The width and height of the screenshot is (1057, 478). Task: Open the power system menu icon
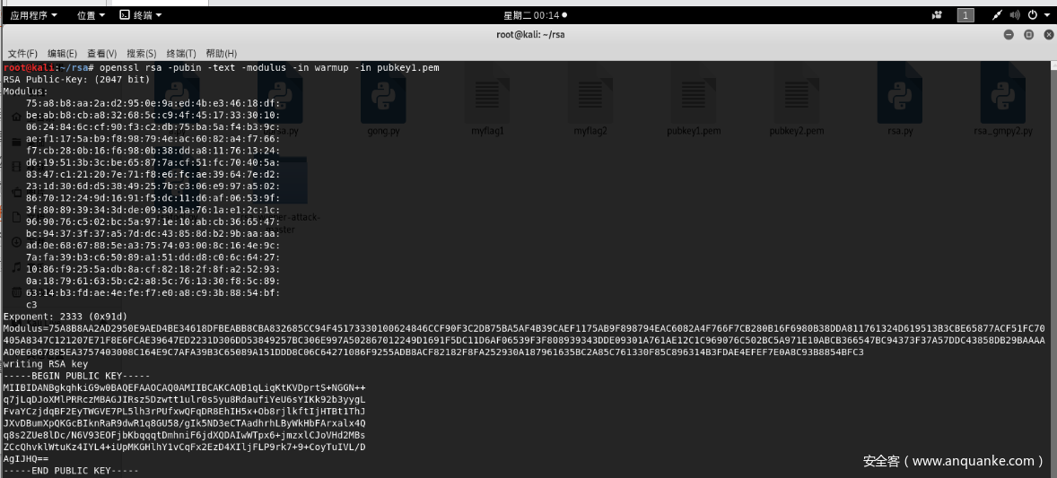pos(1034,15)
